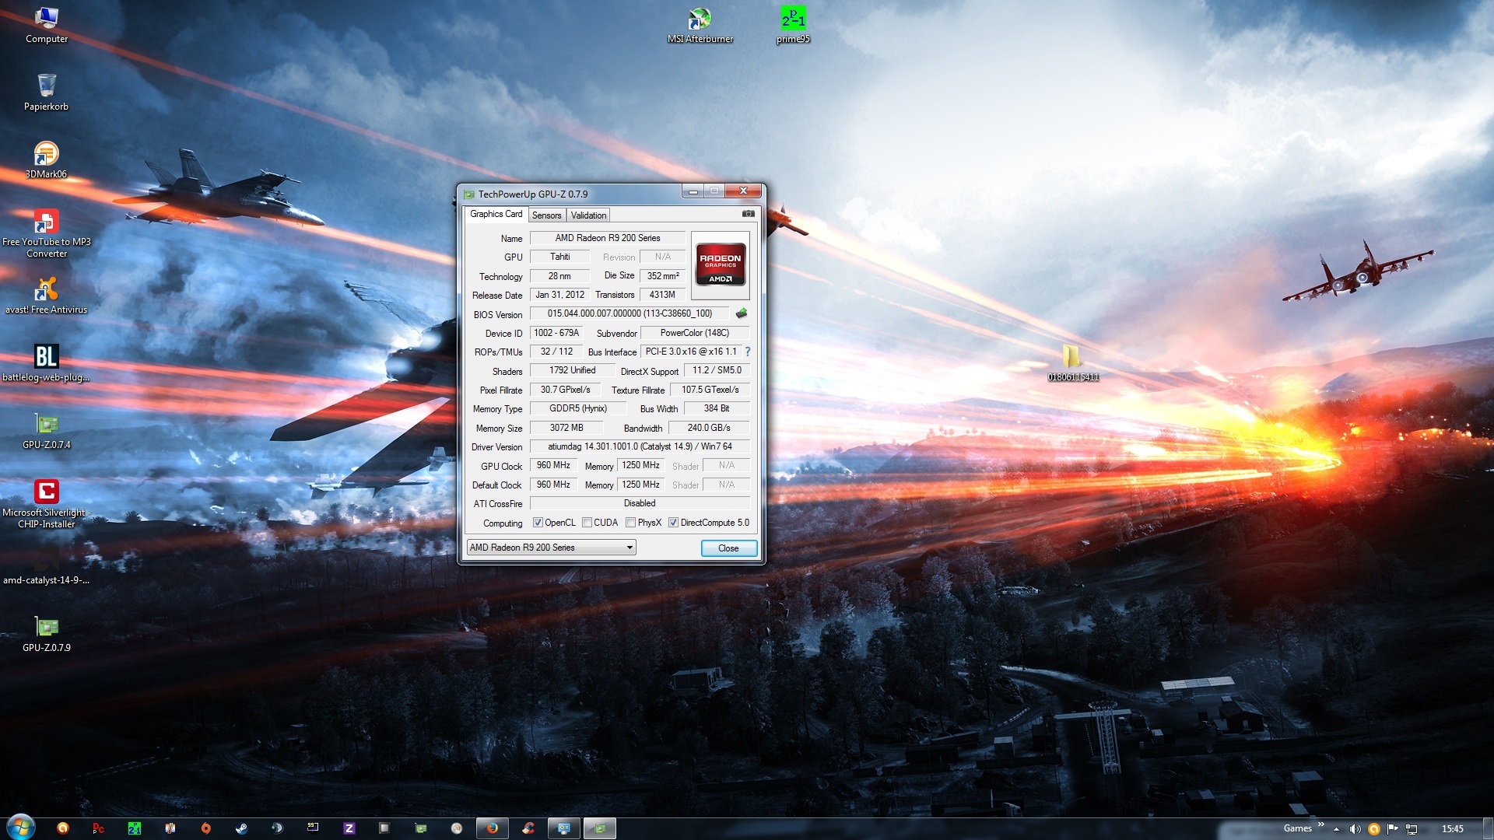Switch to the Validation tab

pos(588,215)
